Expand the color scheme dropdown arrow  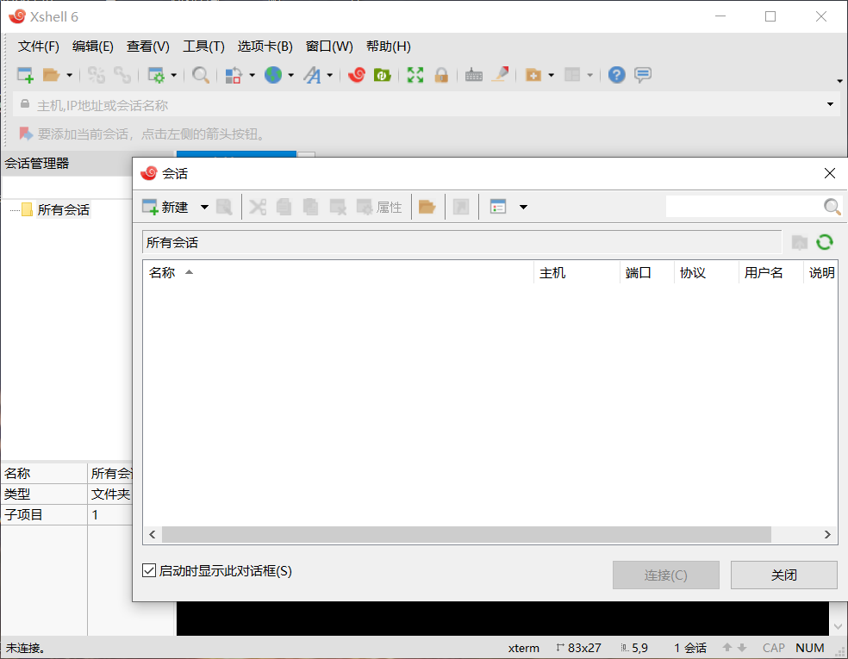(252, 75)
